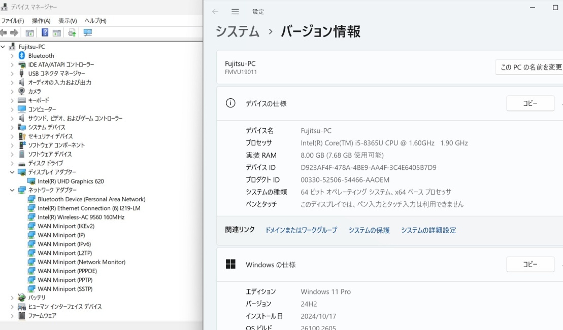Image resolution: width=563 pixels, height=330 pixels.
Task: Open the ヘルプ(H) menu
Action: point(95,21)
